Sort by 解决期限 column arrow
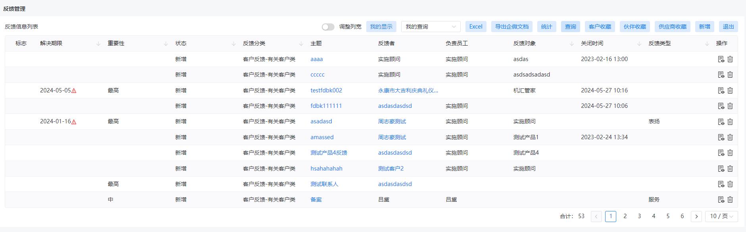This screenshot has height=232, width=746. (98, 44)
